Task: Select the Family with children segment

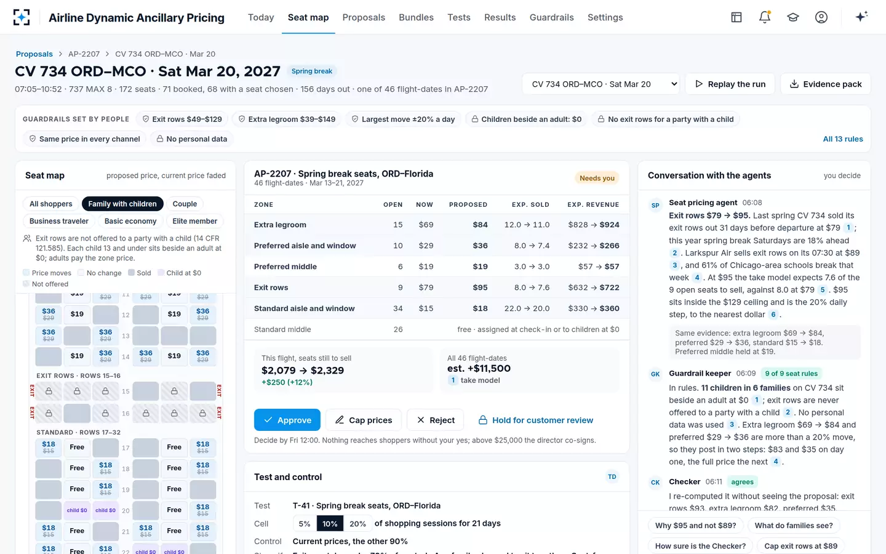Action: 122,204
